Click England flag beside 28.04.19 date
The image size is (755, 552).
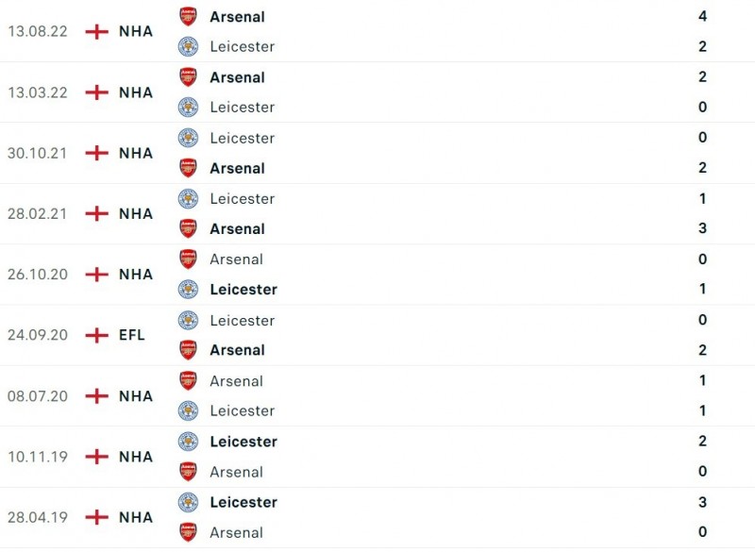click(96, 517)
